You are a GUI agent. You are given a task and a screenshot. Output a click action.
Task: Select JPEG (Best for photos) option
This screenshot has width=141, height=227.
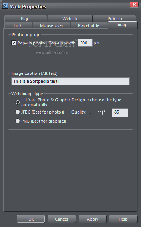[x=18, y=112]
